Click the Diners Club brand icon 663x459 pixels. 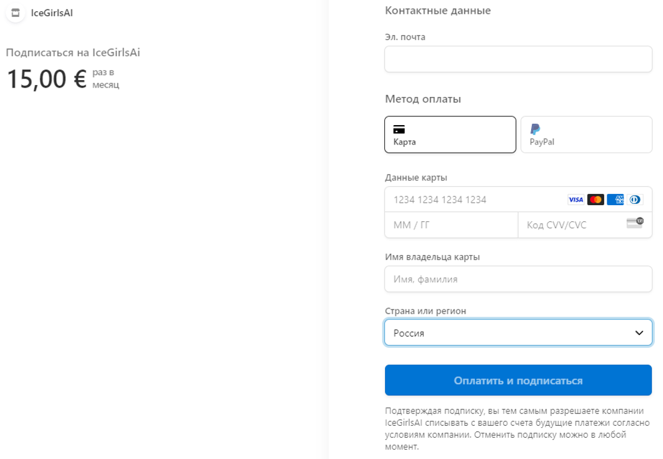coord(635,199)
